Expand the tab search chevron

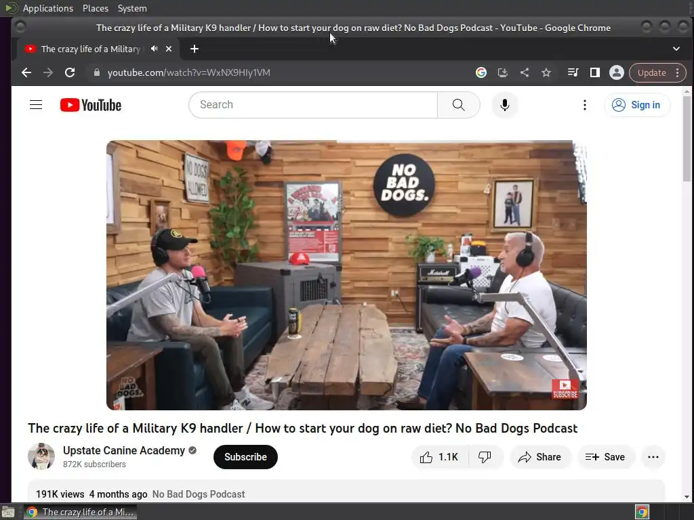click(x=676, y=49)
